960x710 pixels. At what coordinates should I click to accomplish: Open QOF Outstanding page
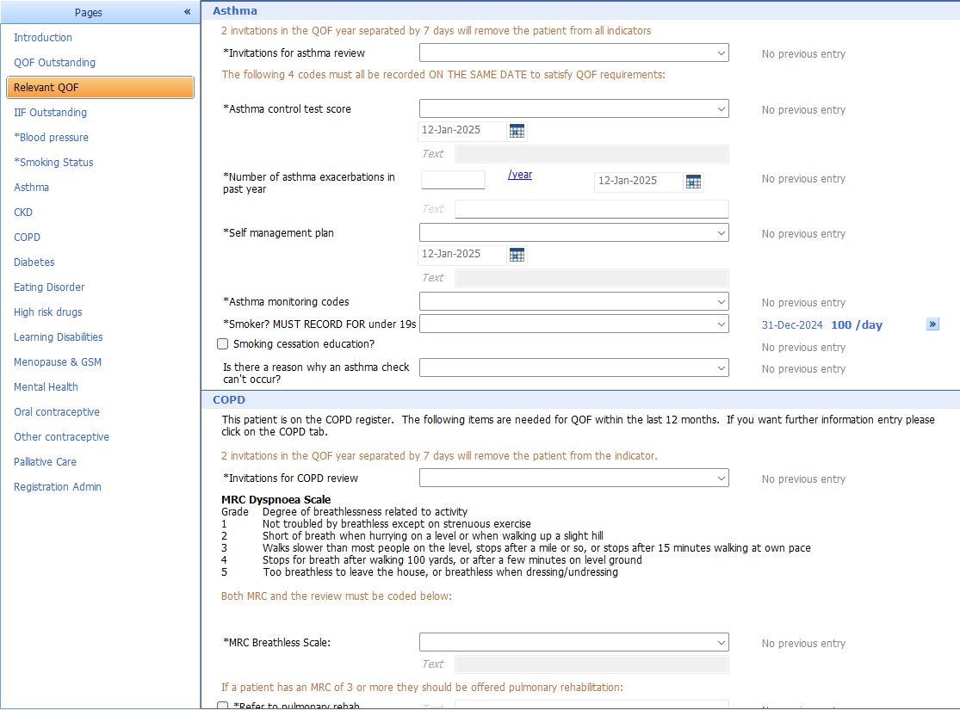tap(54, 63)
